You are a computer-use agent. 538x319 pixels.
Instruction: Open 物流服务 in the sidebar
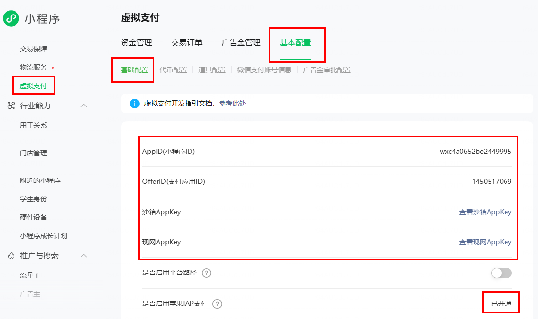[x=33, y=67]
